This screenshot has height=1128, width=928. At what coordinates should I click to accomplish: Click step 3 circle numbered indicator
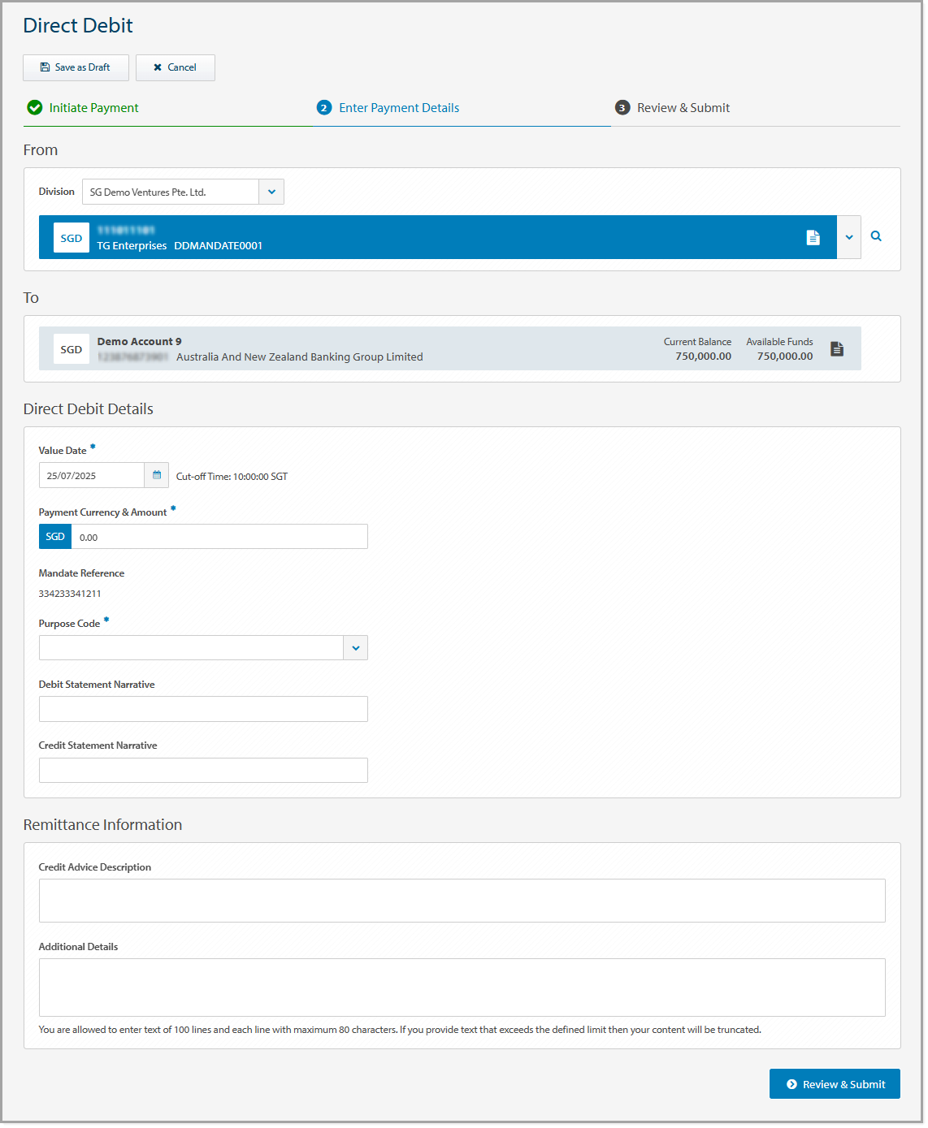tap(622, 107)
